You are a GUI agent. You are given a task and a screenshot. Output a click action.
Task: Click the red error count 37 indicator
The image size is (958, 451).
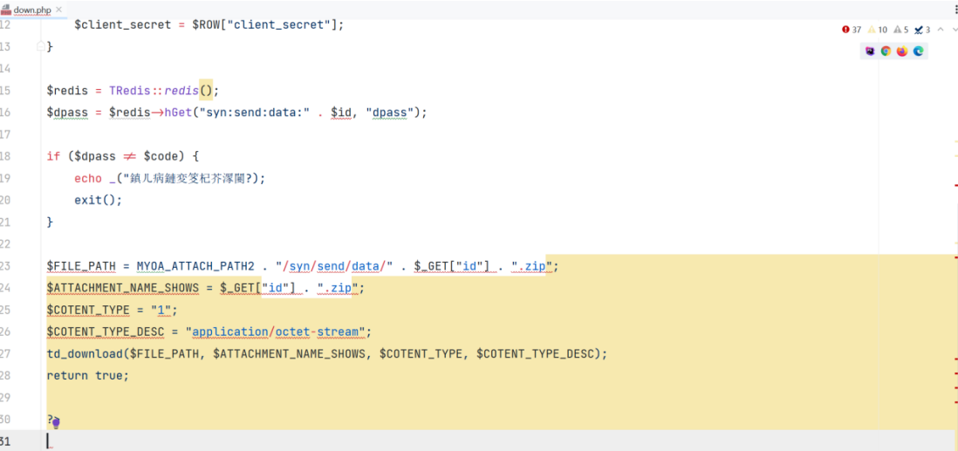pos(852,30)
